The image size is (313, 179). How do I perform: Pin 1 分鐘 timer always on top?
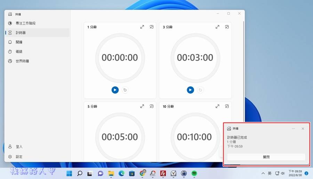click(151, 27)
